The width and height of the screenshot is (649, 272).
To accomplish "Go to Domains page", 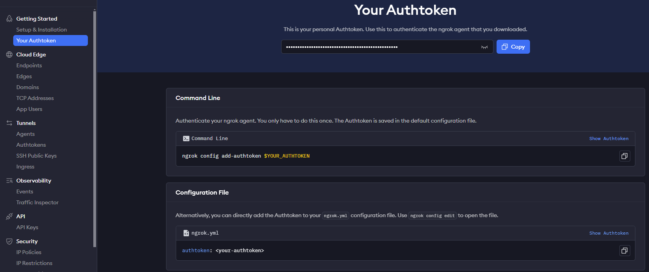I will click(x=28, y=87).
